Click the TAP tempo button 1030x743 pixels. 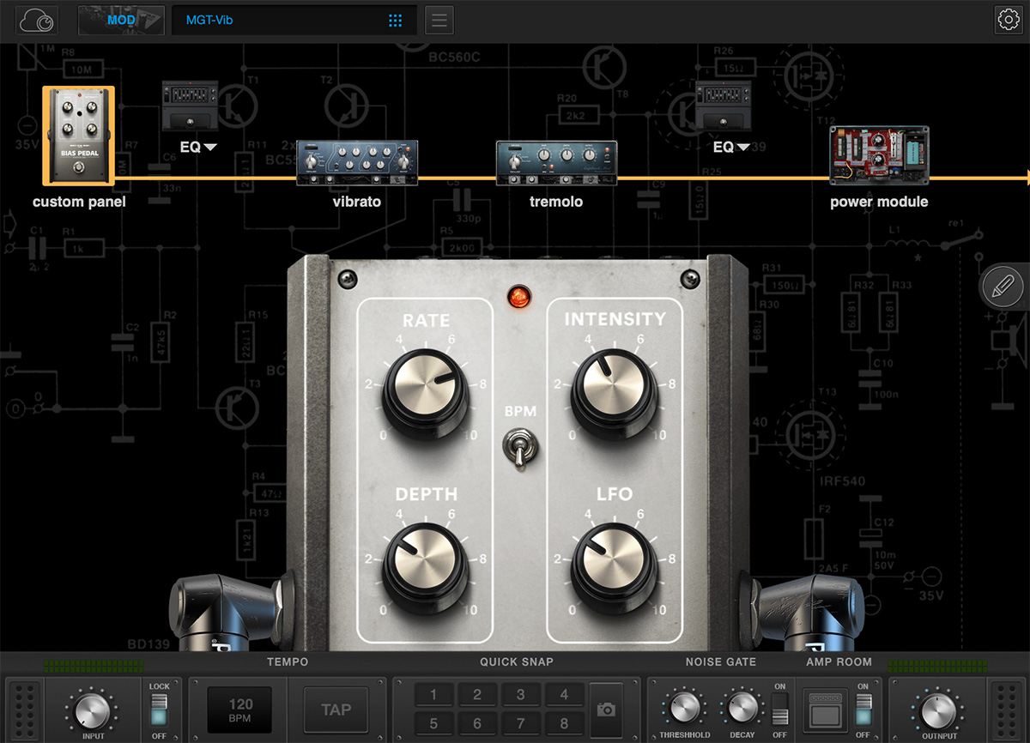[x=336, y=709]
